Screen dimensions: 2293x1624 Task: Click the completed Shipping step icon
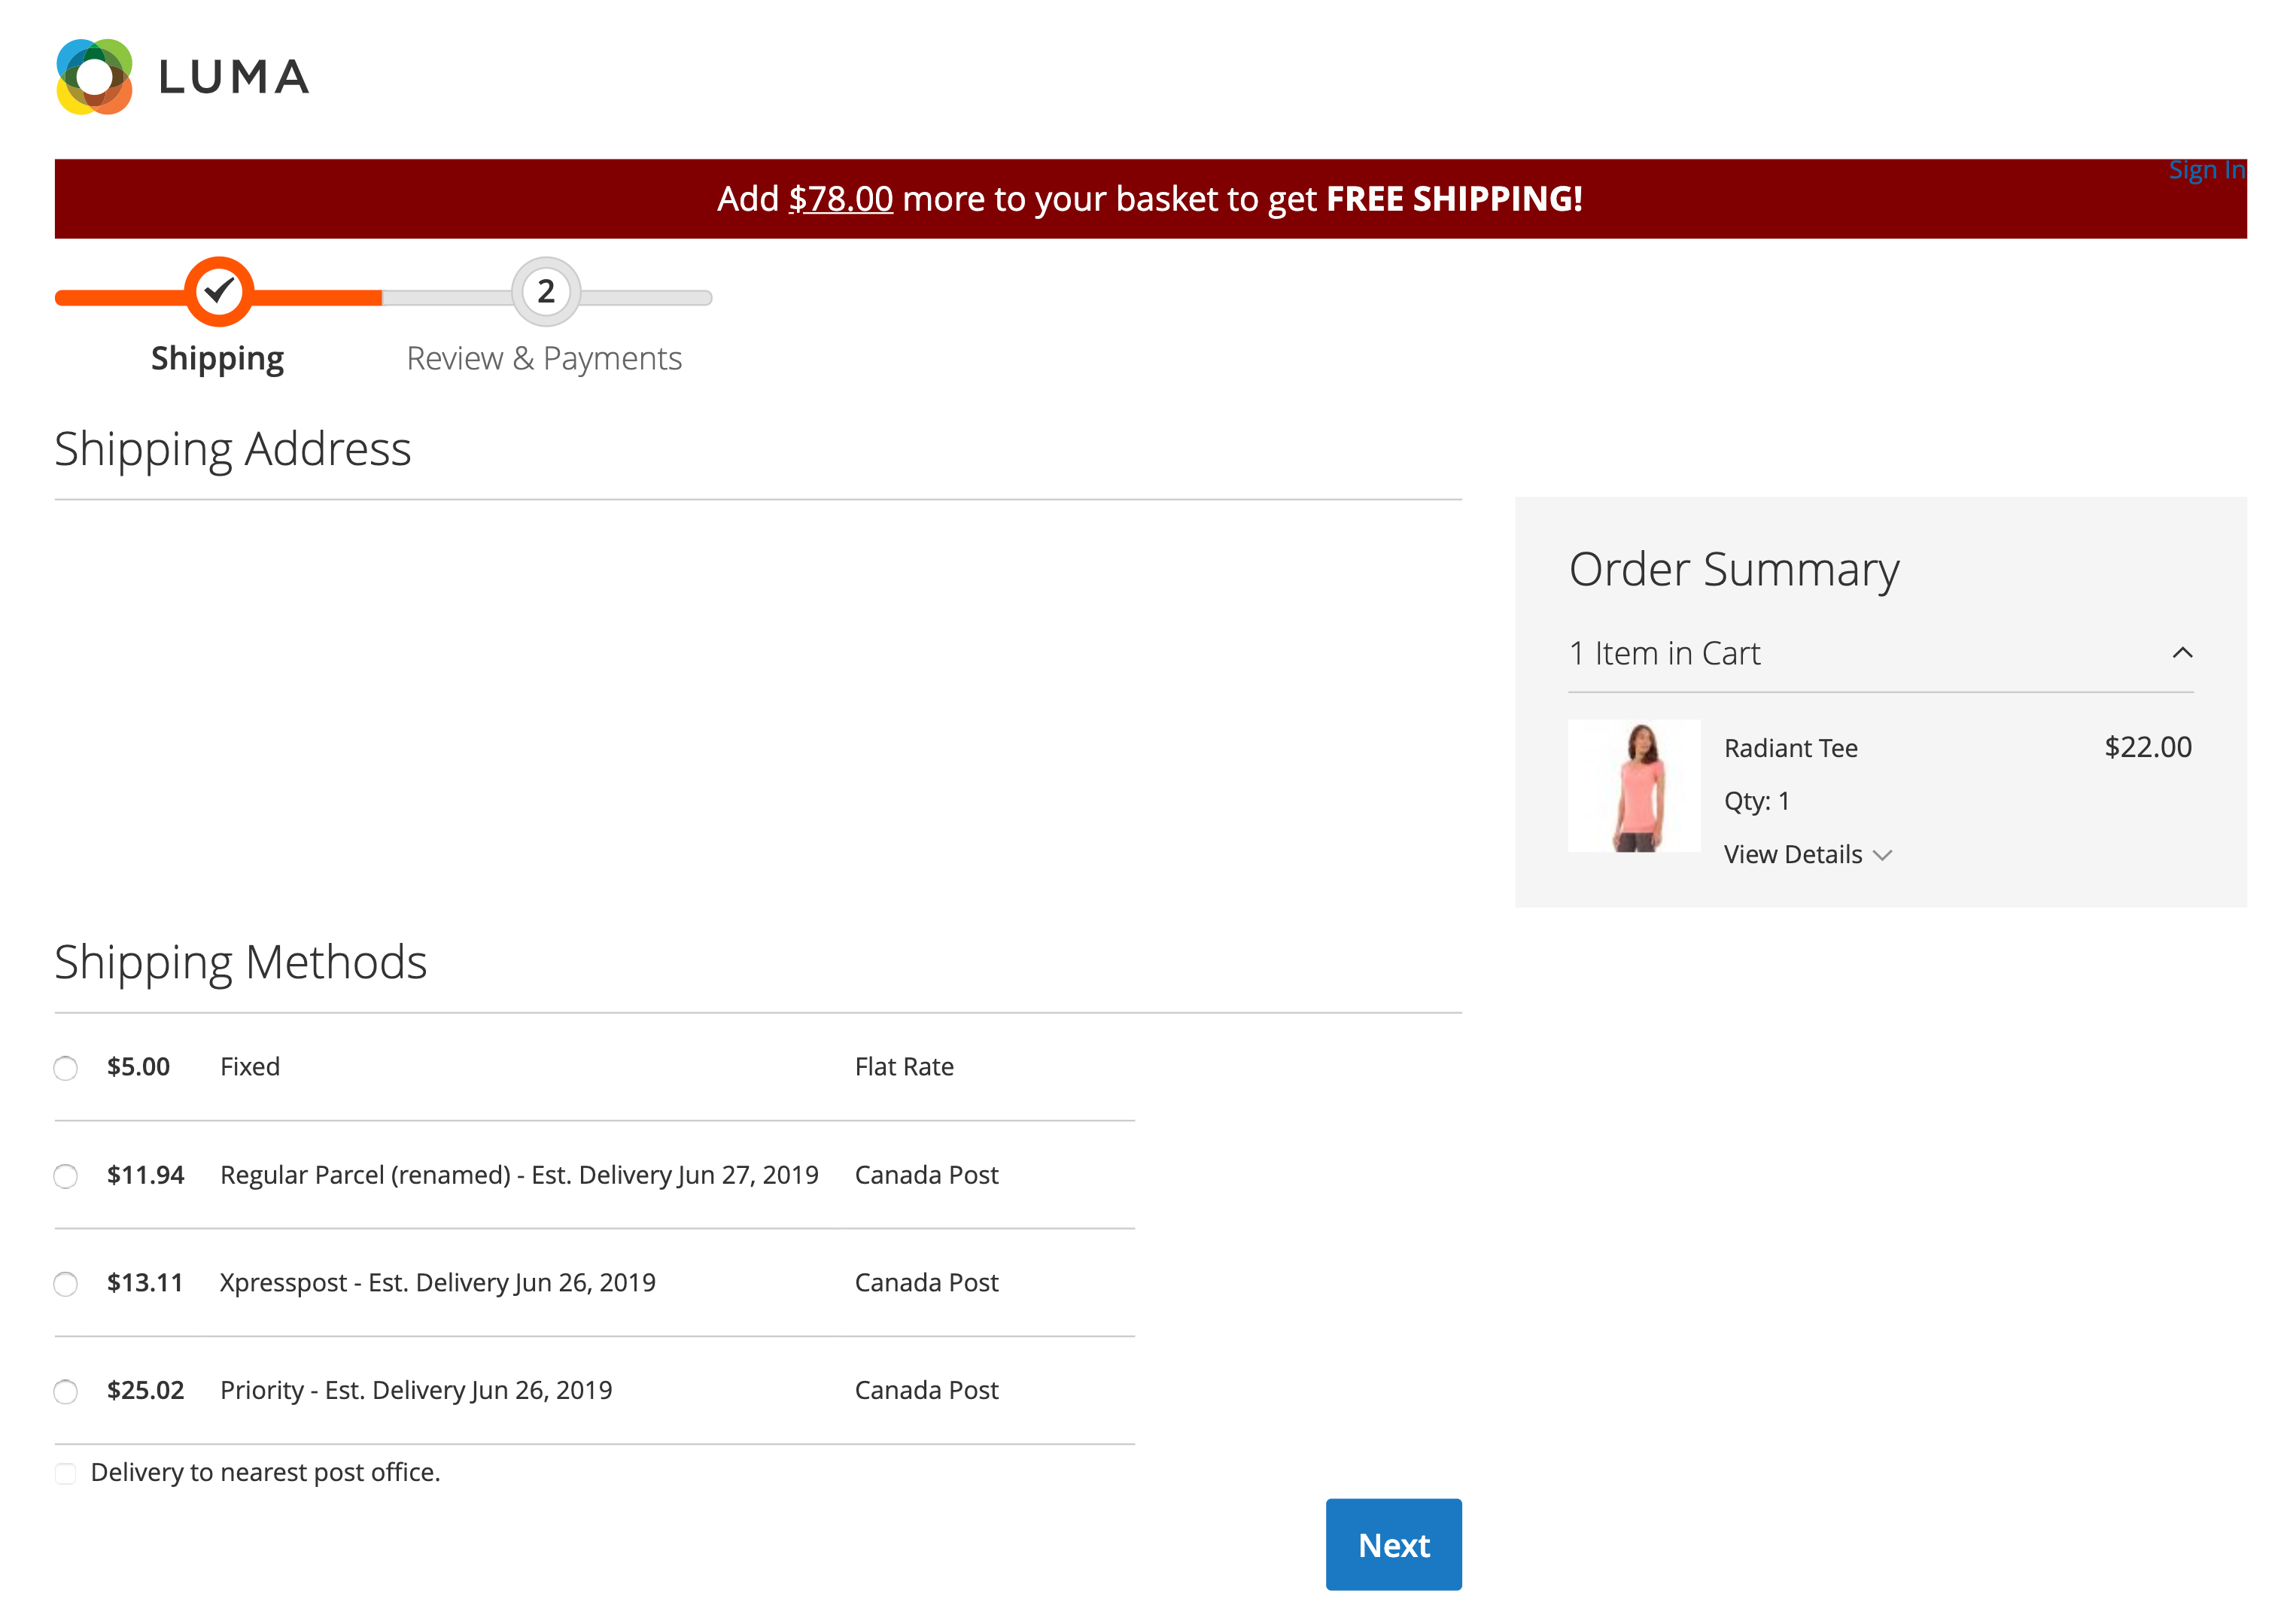coord(218,290)
